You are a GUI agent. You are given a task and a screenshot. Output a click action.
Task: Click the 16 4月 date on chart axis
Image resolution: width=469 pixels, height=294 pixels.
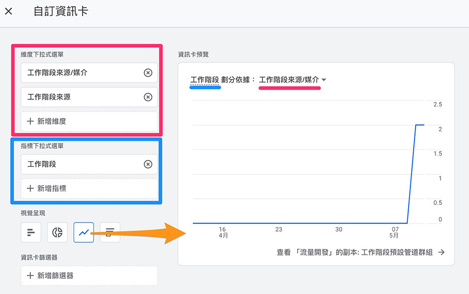tap(223, 232)
